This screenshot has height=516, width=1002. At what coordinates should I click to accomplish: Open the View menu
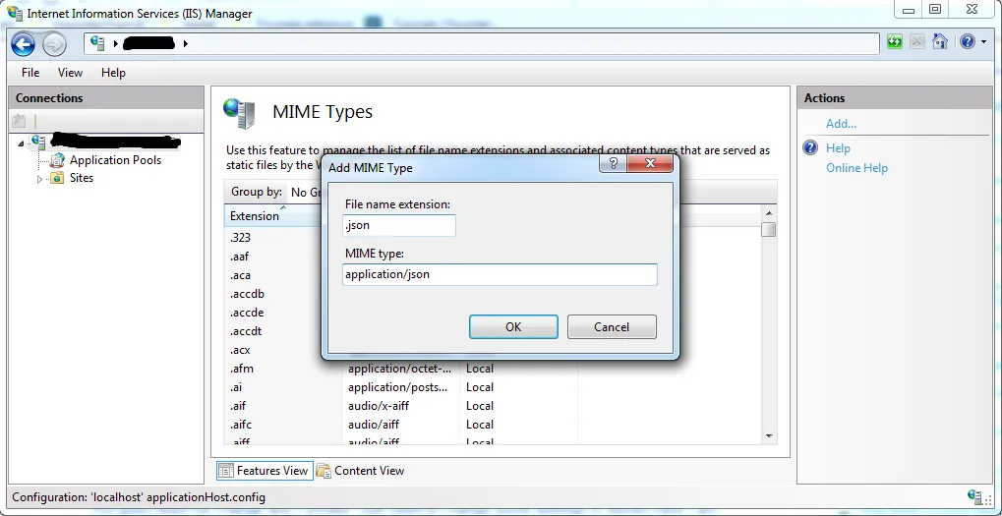[x=70, y=72]
